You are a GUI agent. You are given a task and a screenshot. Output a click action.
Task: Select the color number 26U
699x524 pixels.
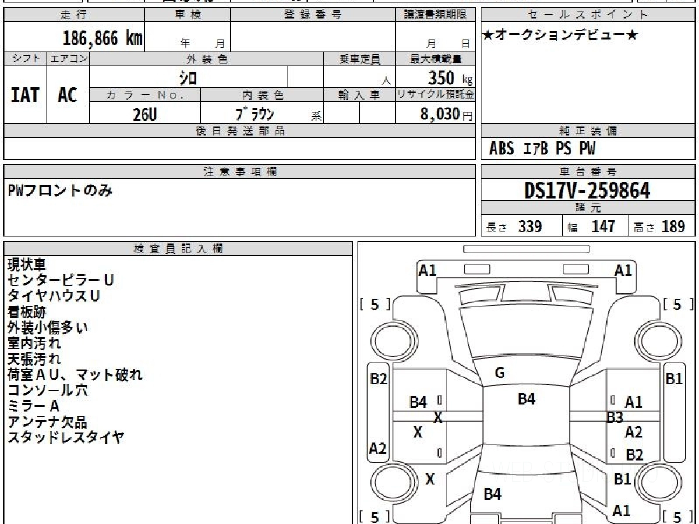tap(144, 114)
